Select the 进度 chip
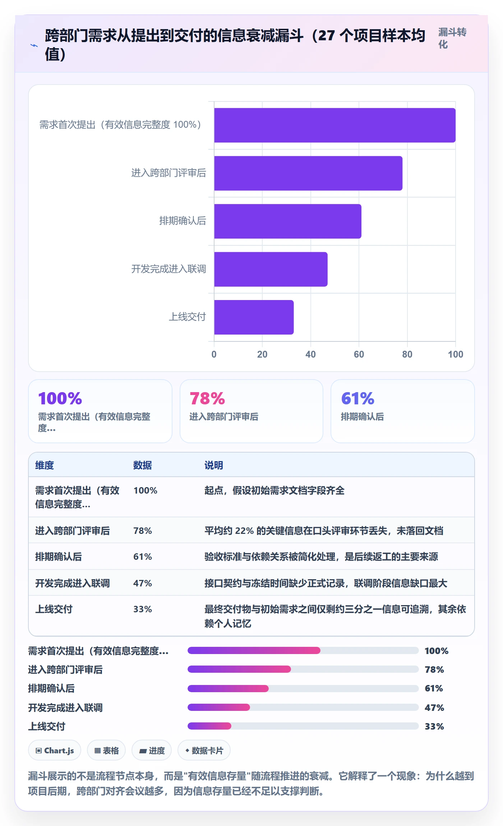 (152, 750)
